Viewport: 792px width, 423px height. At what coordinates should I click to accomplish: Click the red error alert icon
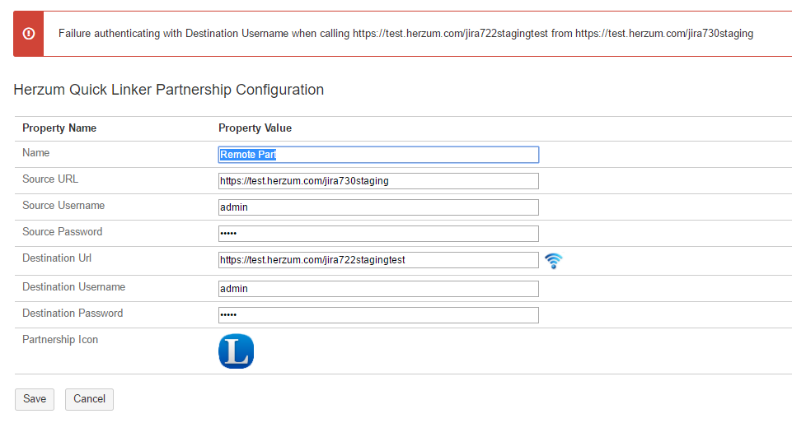point(29,34)
